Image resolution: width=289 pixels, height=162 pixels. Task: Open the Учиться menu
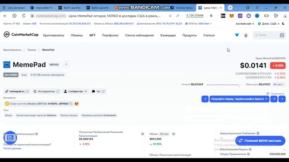(x=209, y=35)
